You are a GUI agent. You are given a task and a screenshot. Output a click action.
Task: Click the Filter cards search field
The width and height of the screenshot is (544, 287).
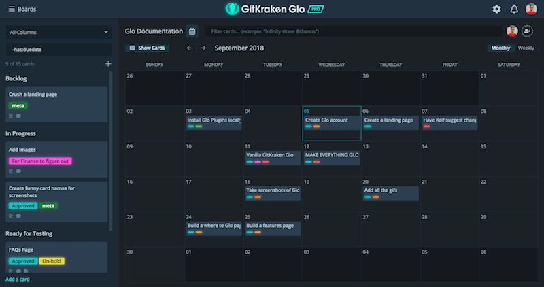coord(354,31)
